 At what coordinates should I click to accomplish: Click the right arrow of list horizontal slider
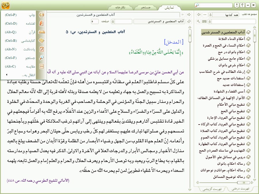click(x=252, y=183)
